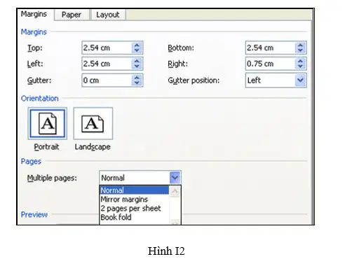Click the list scrollbar up arrow
Viewport: 352px width, 259px height.
175,191
